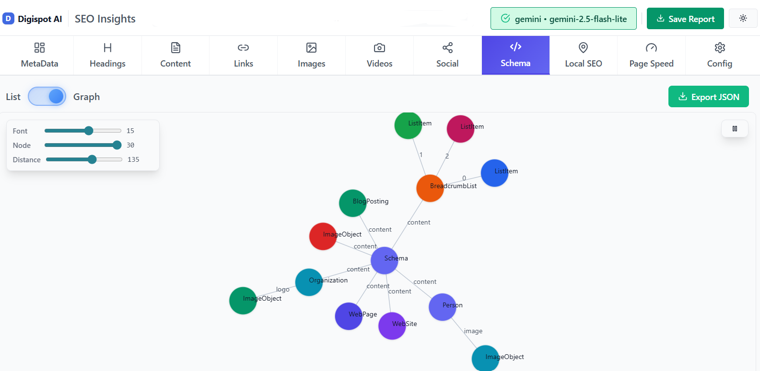
Task: Select the Schema code icon
Action: pos(515,47)
